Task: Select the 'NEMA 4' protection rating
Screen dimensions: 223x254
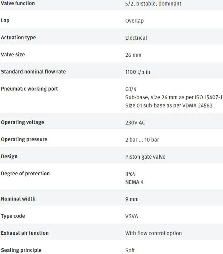Action: (134, 182)
